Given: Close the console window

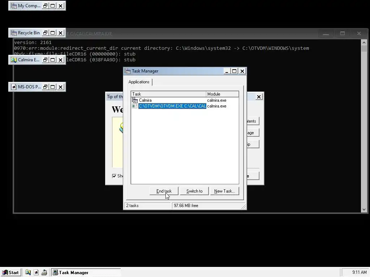Looking at the screenshot, I should pos(359,34).
